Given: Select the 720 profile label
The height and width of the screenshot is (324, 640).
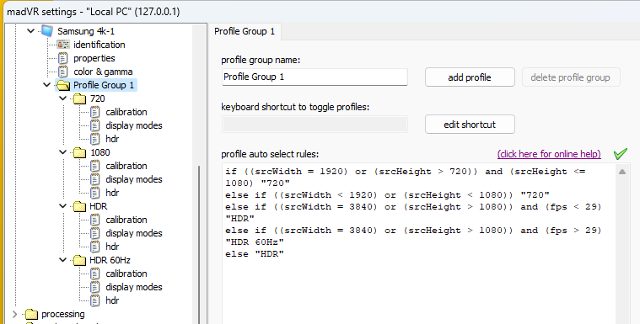Looking at the screenshot, I should click(98, 98).
